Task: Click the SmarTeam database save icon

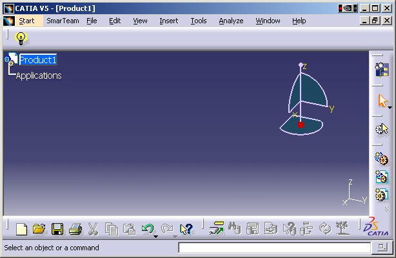Action: coord(252,228)
